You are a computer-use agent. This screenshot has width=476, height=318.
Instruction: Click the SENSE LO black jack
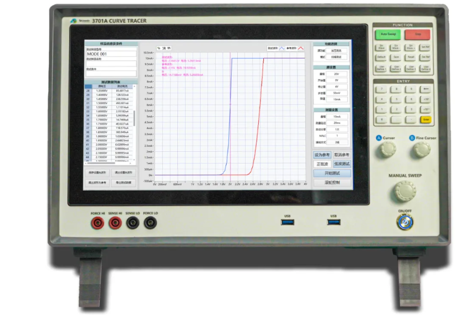(132, 223)
